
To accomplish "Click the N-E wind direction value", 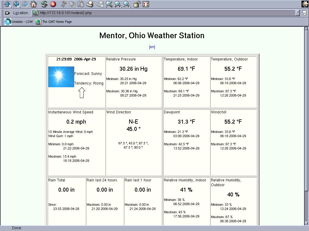I will (x=133, y=122).
